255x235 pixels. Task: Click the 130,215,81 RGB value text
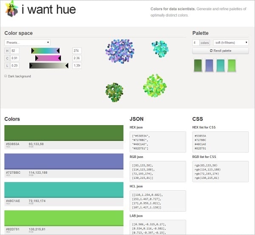point(37,229)
